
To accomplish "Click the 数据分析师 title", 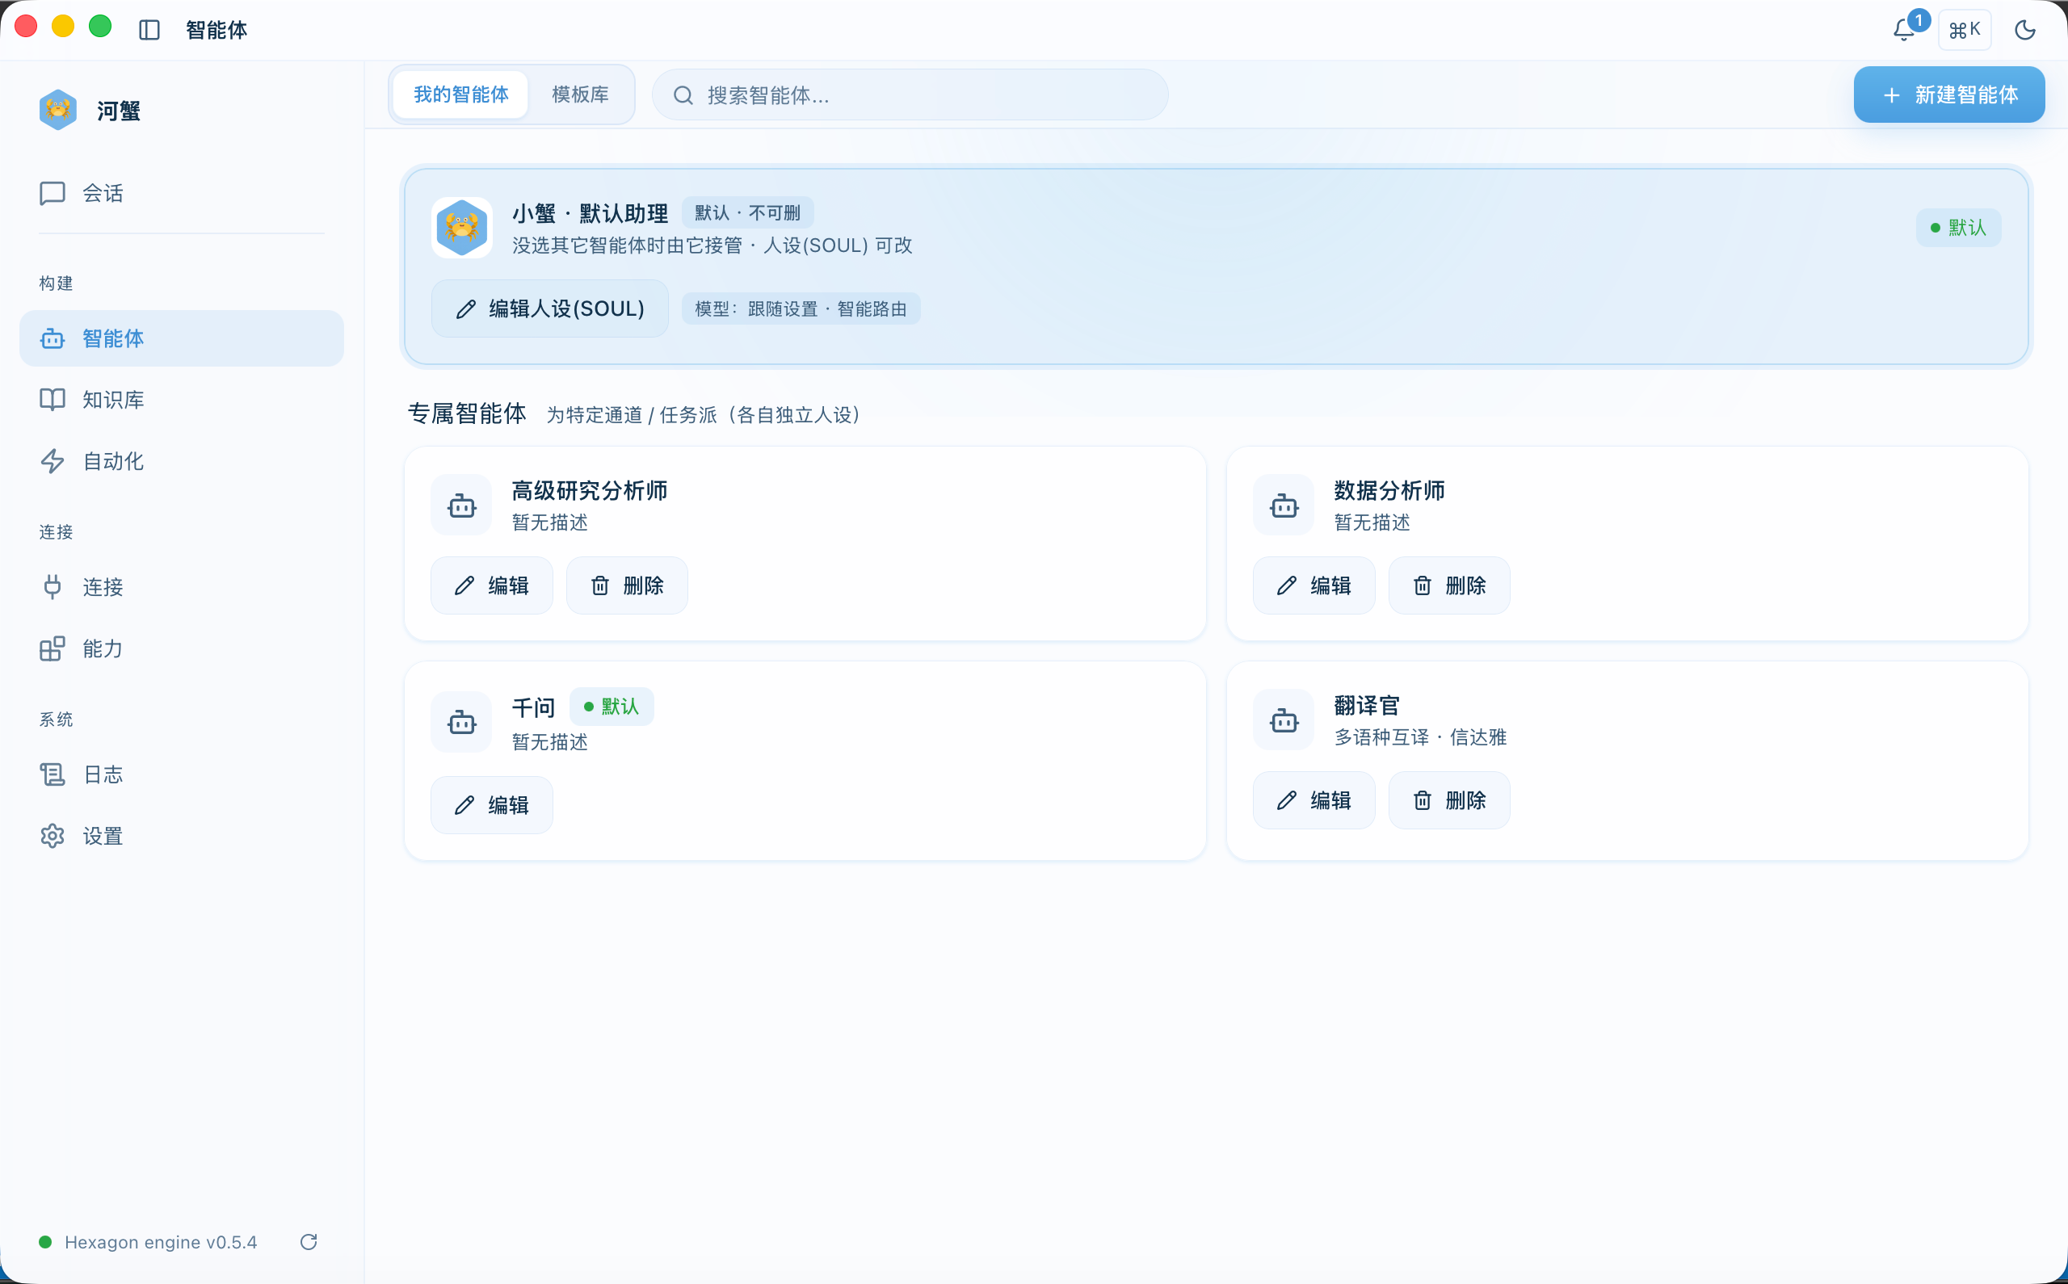I will 1389,491.
